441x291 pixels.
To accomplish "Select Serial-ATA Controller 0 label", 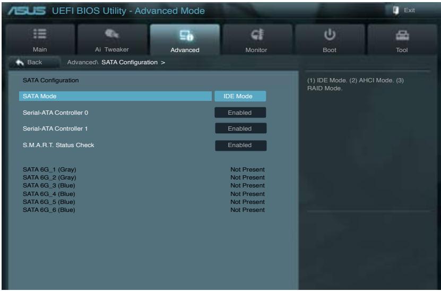I will point(55,113).
